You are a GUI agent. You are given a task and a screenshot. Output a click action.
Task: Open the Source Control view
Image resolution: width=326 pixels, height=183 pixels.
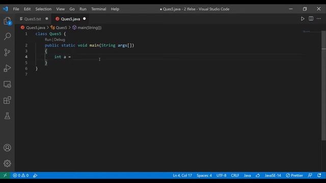pyautogui.click(x=7, y=52)
